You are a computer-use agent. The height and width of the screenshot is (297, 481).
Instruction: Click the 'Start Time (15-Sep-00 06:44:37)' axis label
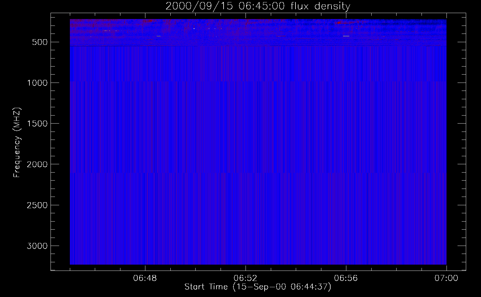tap(258, 287)
